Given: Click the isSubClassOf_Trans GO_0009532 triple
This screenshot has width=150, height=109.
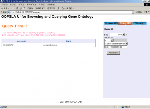Looking at the screenshot, I should point(34,35).
